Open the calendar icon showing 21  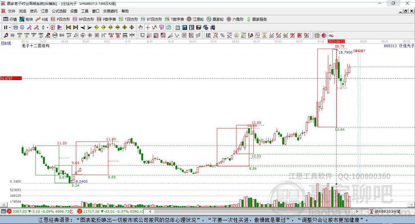[178, 27]
